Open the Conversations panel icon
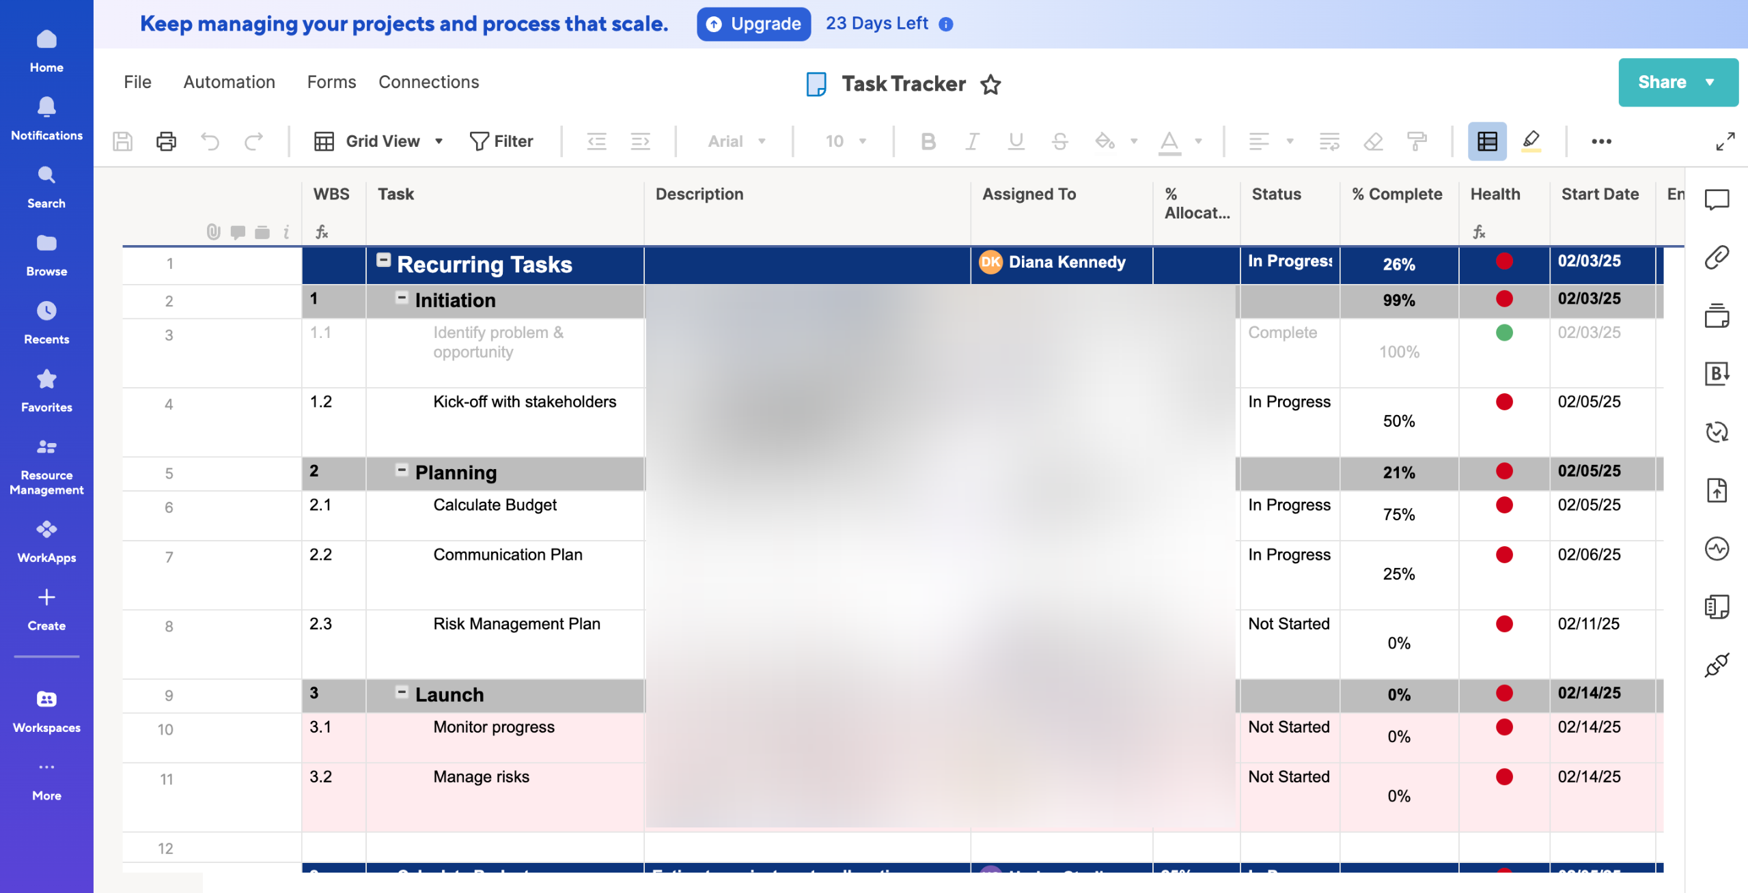The width and height of the screenshot is (1748, 893). click(x=1717, y=199)
